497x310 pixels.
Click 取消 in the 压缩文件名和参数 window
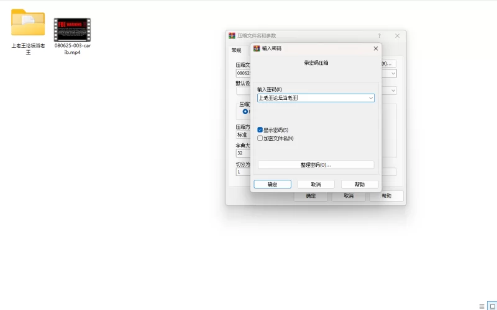pyautogui.click(x=349, y=196)
